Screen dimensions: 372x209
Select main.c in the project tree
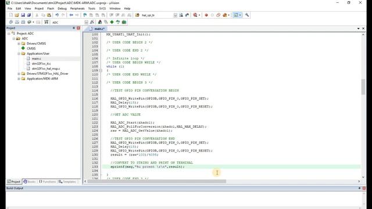pos(36,59)
